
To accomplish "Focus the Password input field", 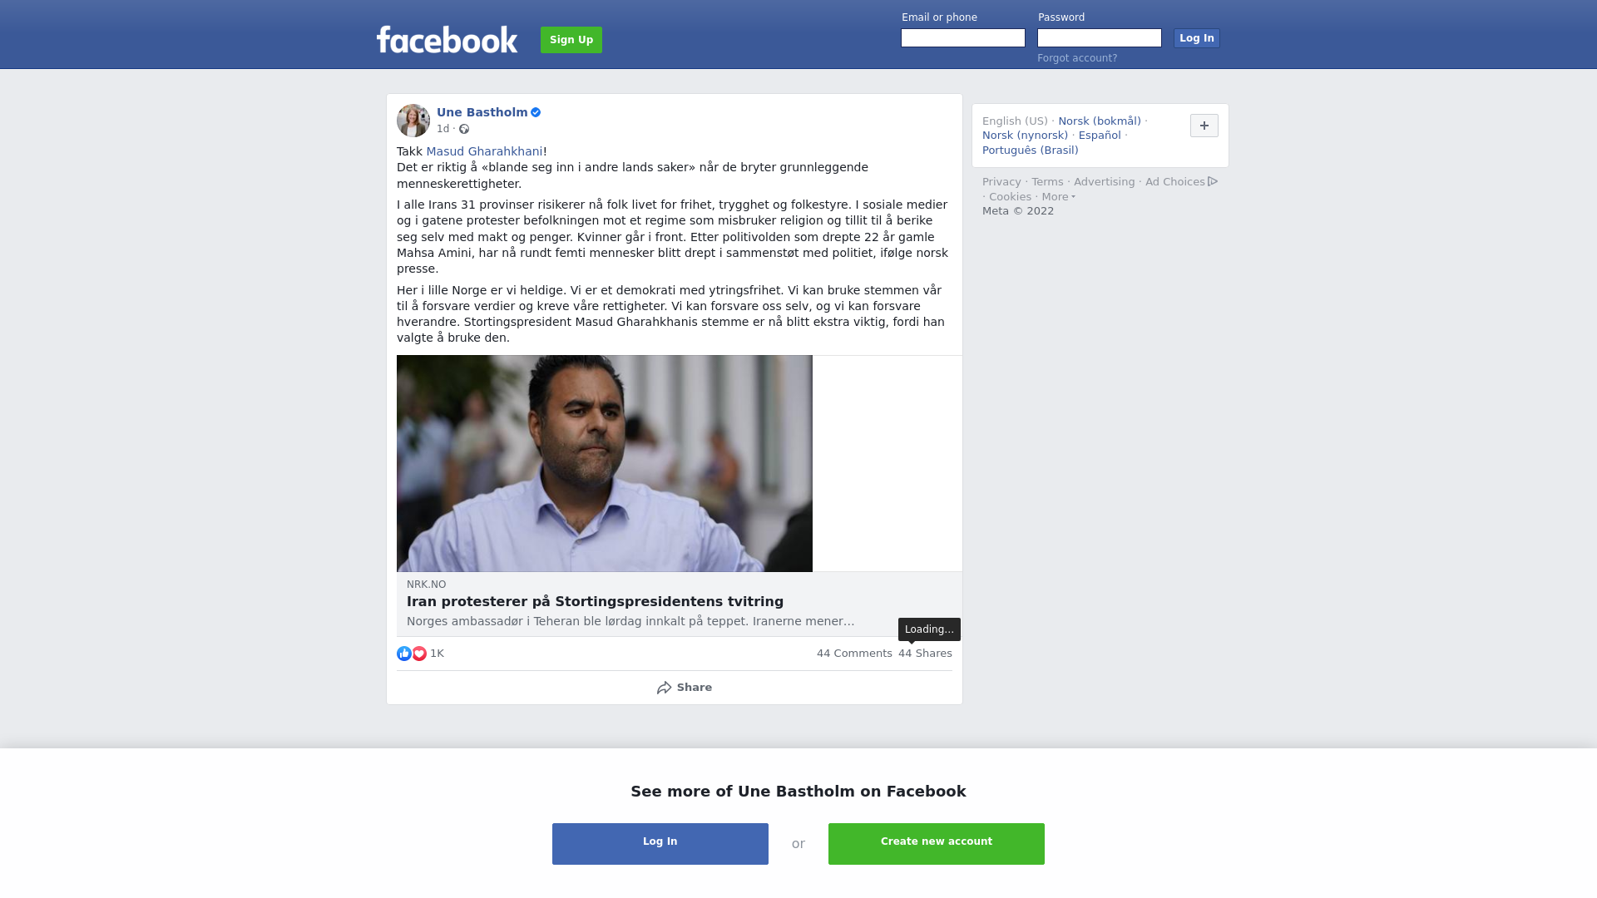I will (x=1100, y=38).
